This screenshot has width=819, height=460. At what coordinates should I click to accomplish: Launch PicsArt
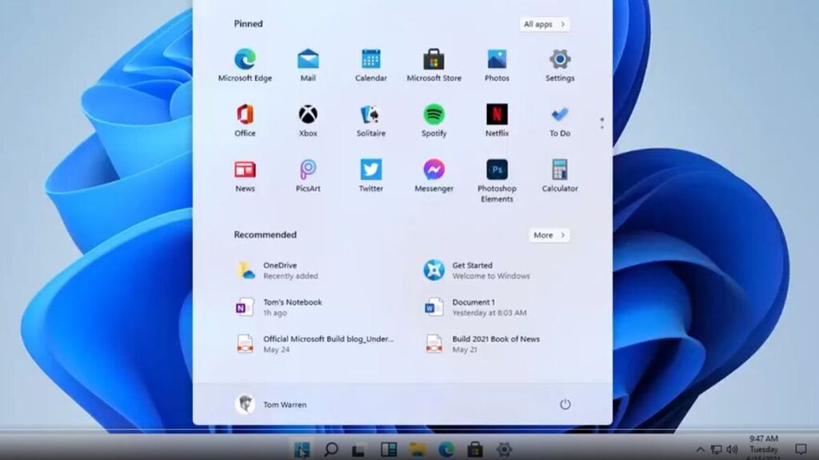tap(308, 176)
